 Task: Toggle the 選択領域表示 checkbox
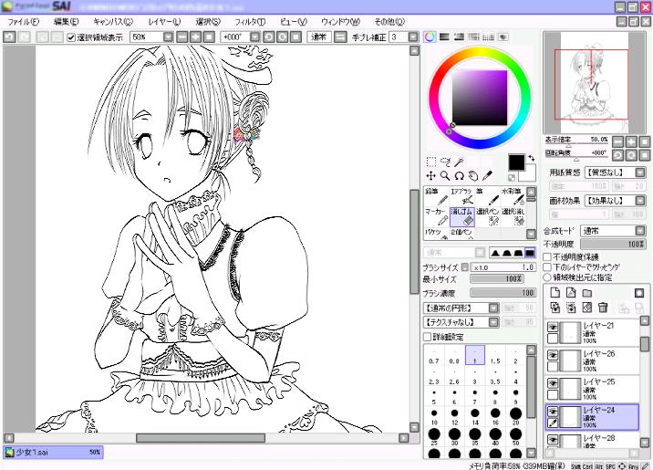tap(71, 37)
